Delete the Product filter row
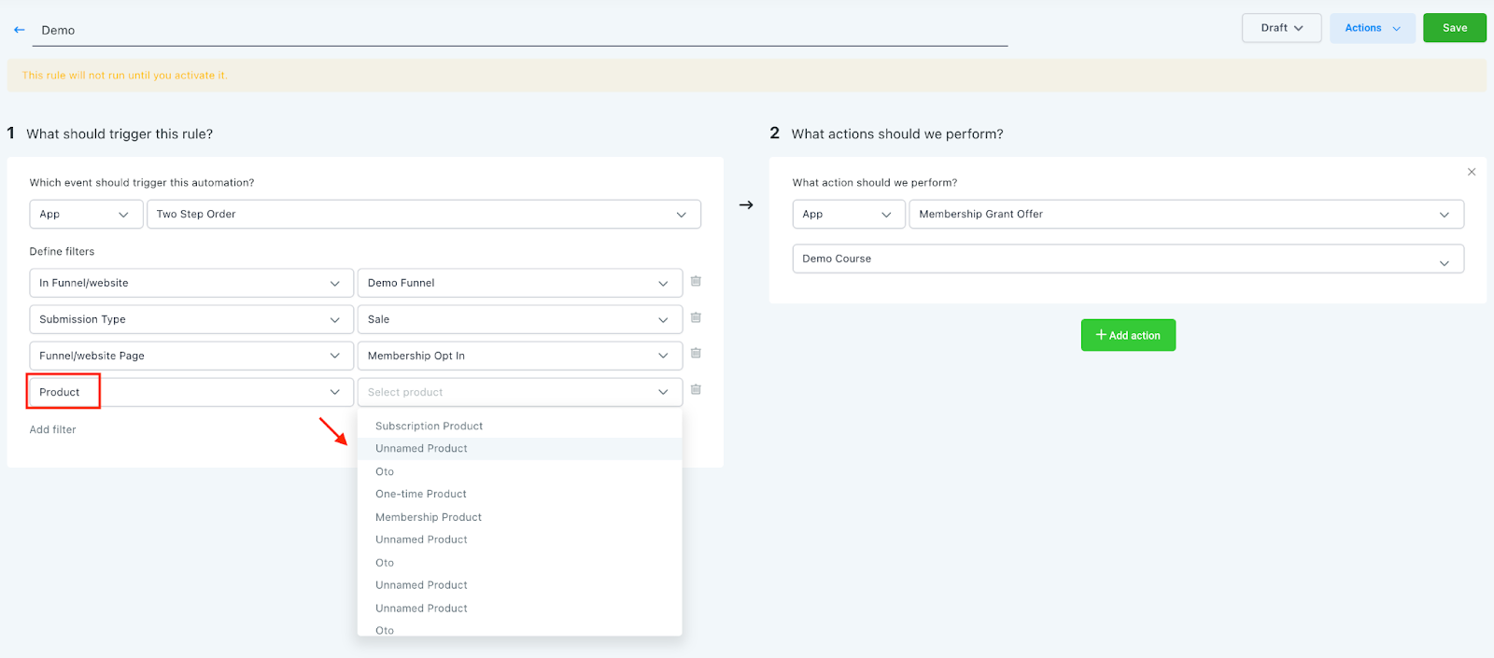This screenshot has height=658, width=1494. (696, 390)
